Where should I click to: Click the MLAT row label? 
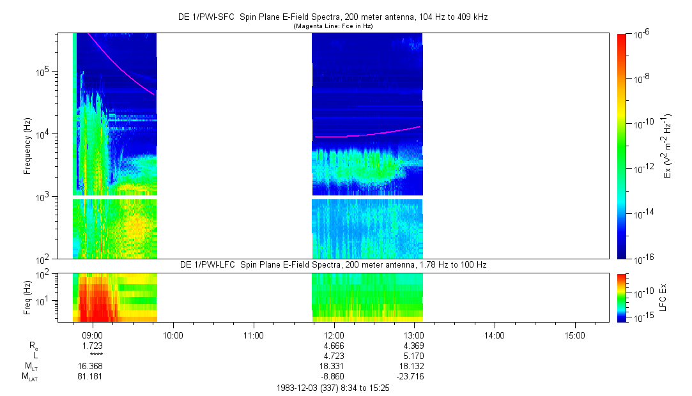click(29, 377)
